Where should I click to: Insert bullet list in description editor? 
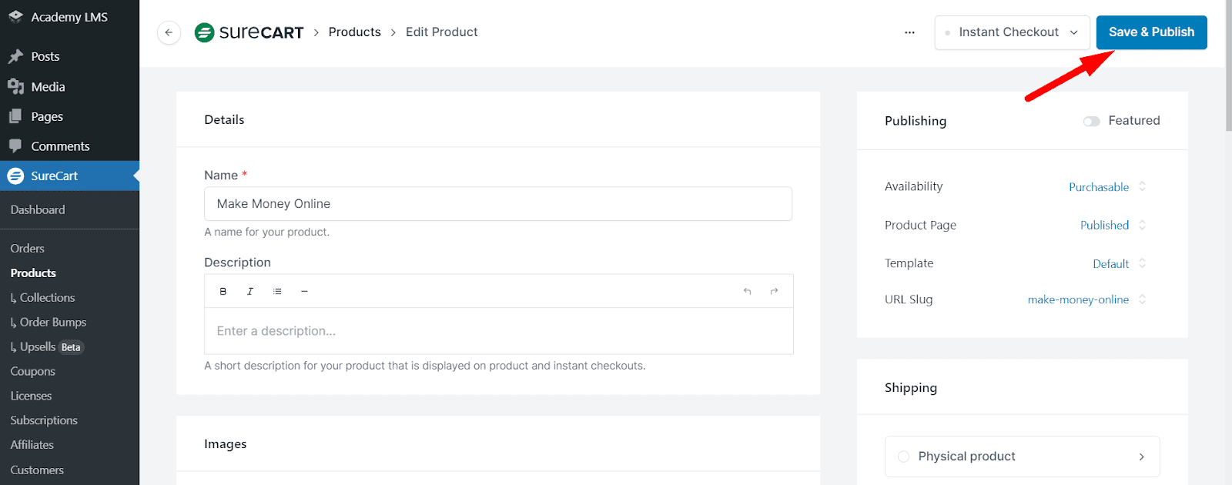click(x=277, y=291)
